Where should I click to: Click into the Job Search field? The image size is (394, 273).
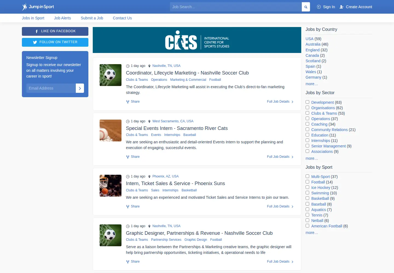pos(236,7)
